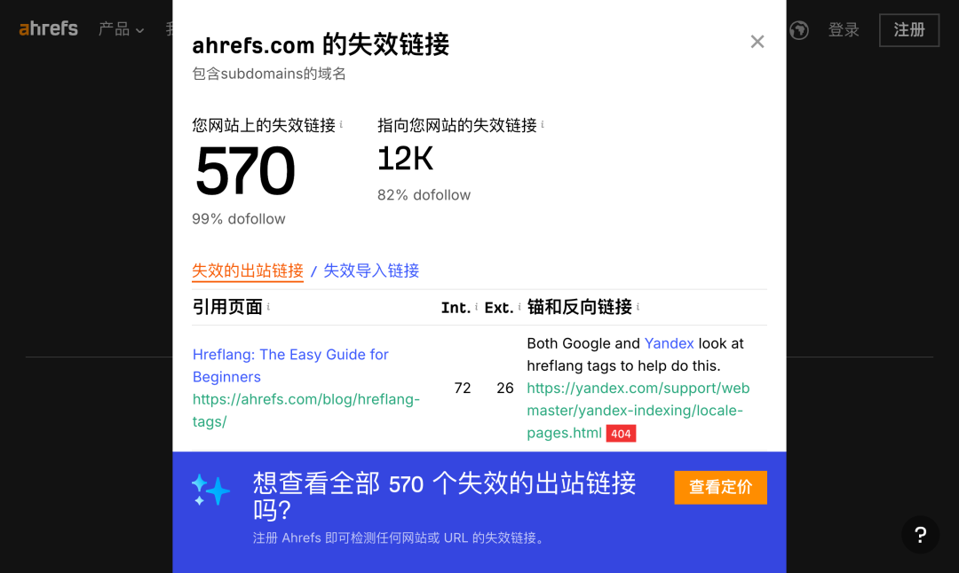The height and width of the screenshot is (573, 959).
Task: Open the yandex.com support locale-pages URL
Action: (x=638, y=410)
